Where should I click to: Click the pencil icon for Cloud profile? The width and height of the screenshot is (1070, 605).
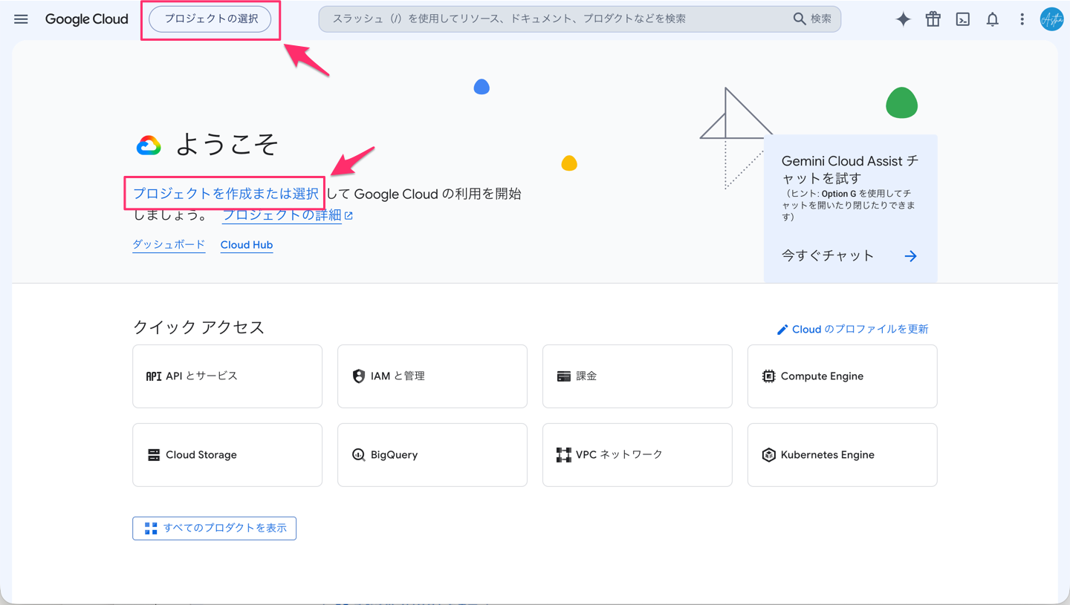[782, 330]
